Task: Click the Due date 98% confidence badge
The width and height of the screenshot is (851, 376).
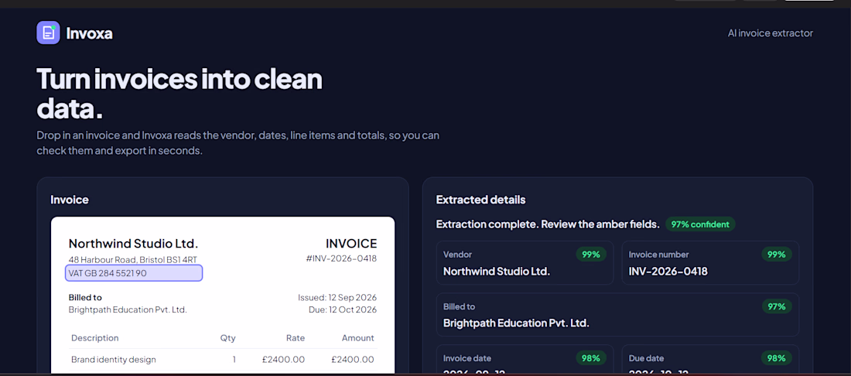Action: [x=777, y=358]
